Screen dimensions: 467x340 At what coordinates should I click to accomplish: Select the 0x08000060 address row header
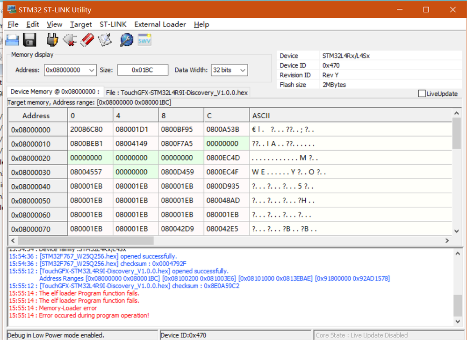pos(38,215)
